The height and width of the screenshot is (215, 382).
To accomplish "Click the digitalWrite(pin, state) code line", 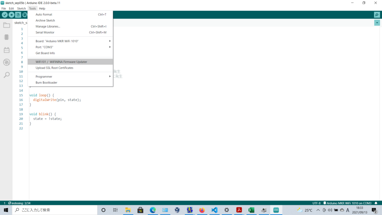I will (57, 100).
